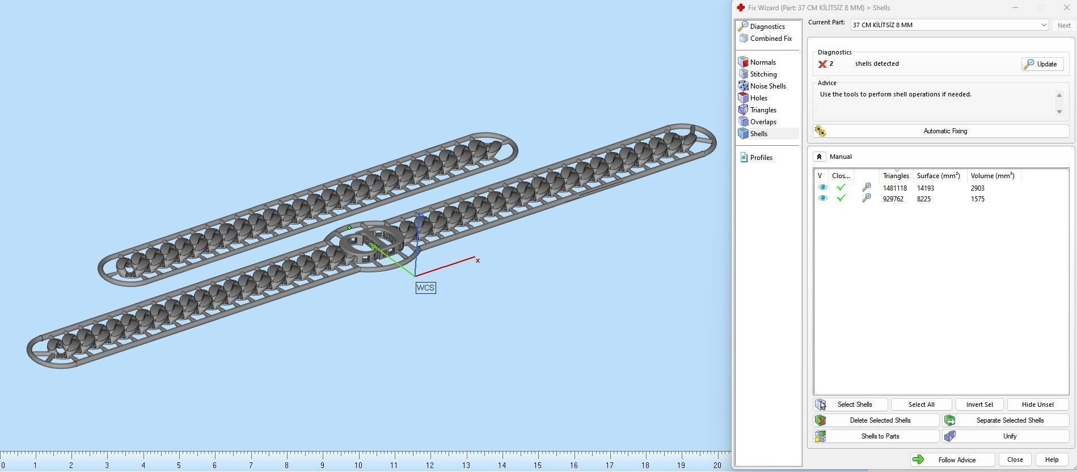
Task: Click the Triangles step icon
Action: click(744, 110)
